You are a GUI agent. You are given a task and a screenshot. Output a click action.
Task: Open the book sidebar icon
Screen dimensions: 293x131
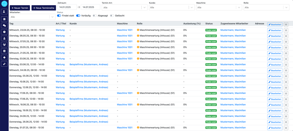[x=4, y=51]
